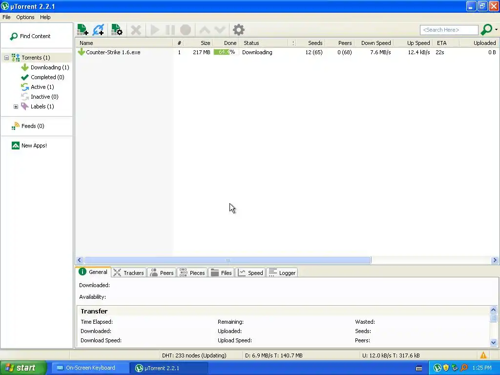The width and height of the screenshot is (500, 375).
Task: Select the Counter-Strike 1.6.exe torrent row
Action: click(287, 52)
